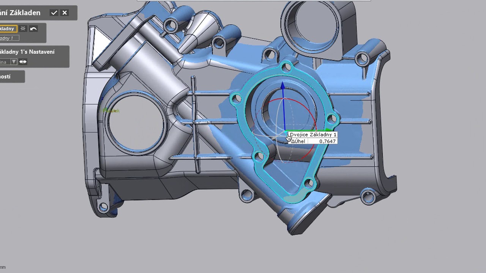Image resolution: width=486 pixels, height=273 pixels.
Task: Click the ΔÚhel value field showing 0,7647
Action: tap(322, 141)
